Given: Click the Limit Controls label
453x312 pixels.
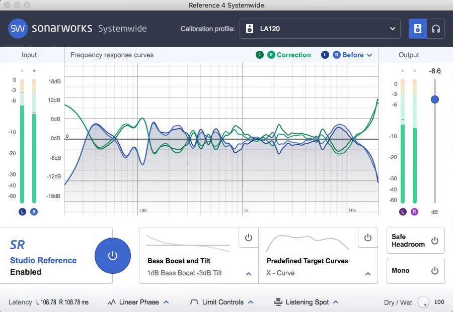Looking at the screenshot, I should 223,302.
